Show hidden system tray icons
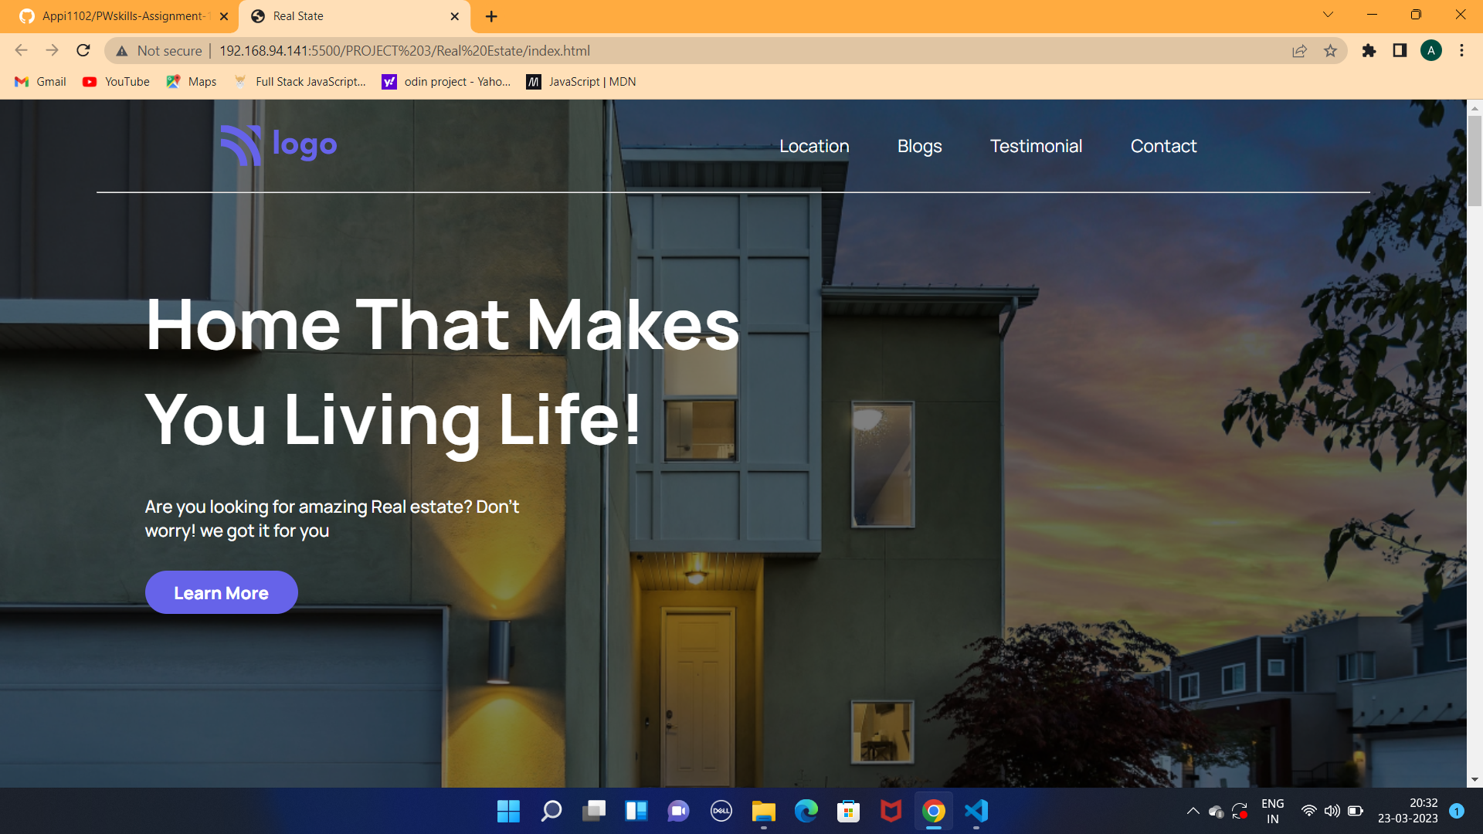1483x834 pixels. click(1193, 811)
